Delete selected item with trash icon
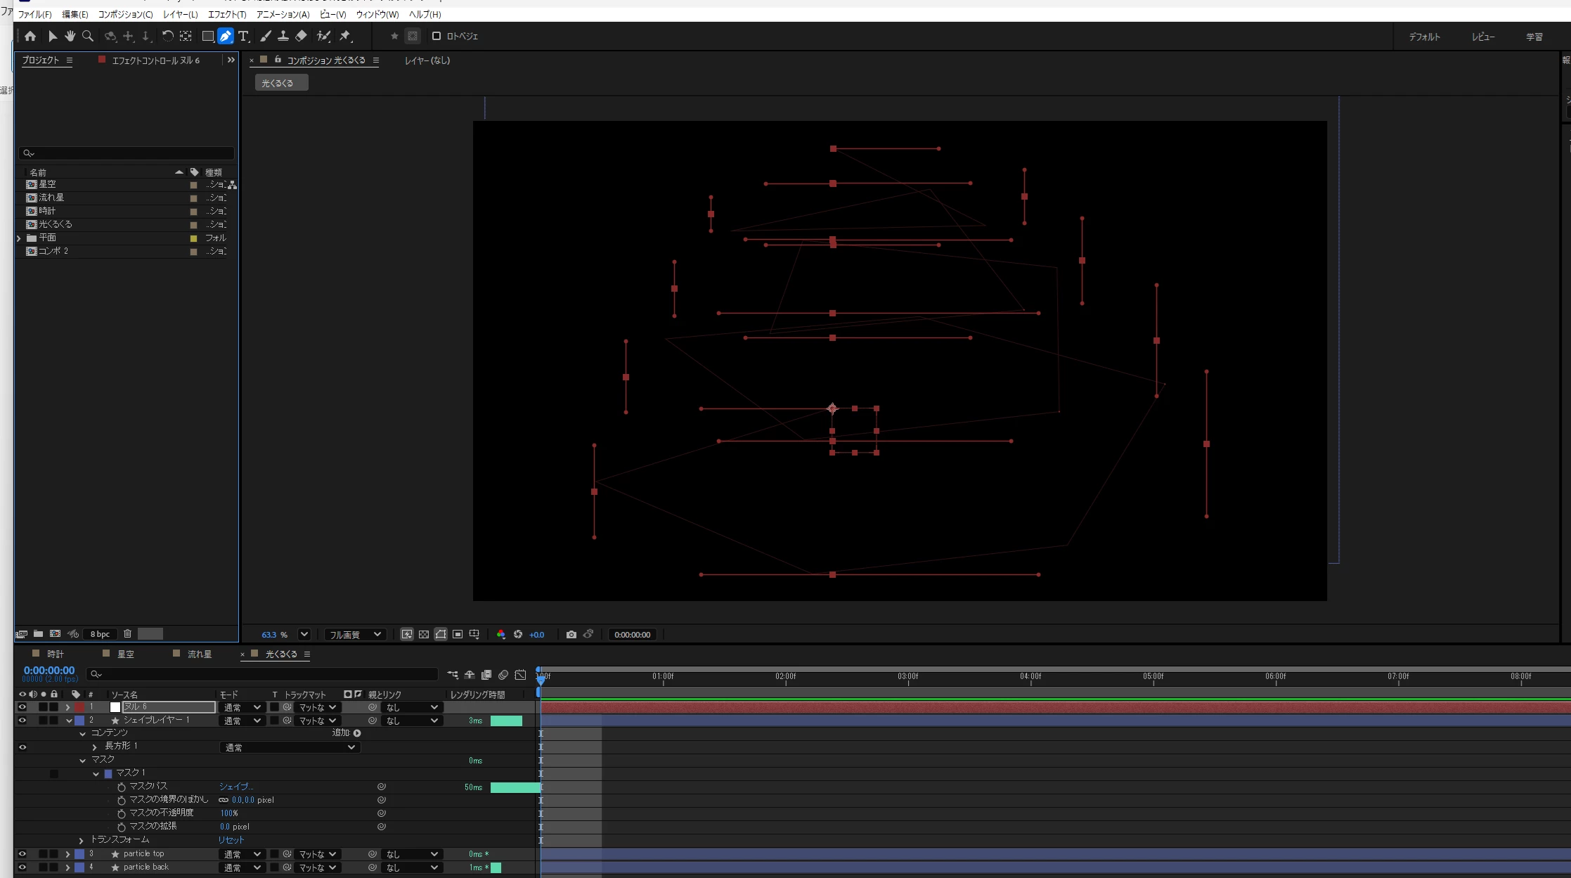 127,633
